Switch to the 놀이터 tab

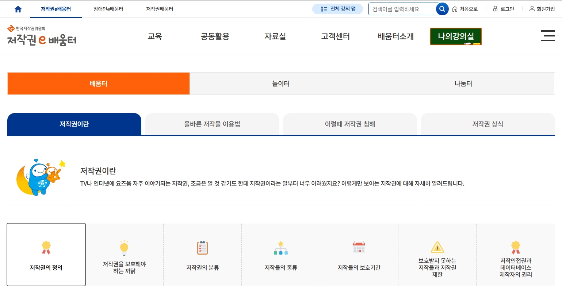(280, 84)
